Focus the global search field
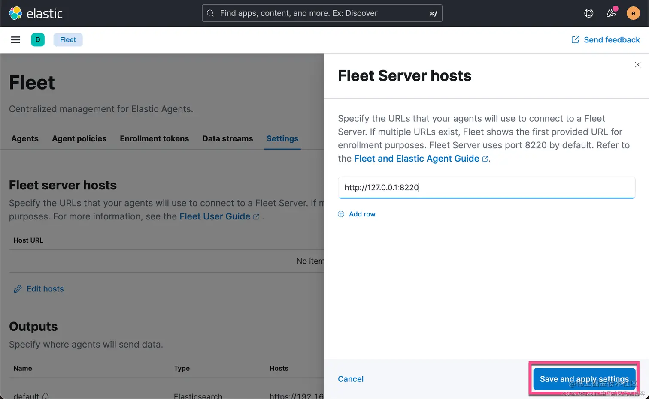Screen dimensions: 649x399 (322, 13)
